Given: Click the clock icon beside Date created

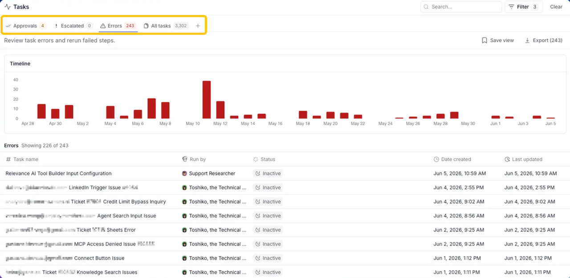Looking at the screenshot, I should click(x=436, y=159).
